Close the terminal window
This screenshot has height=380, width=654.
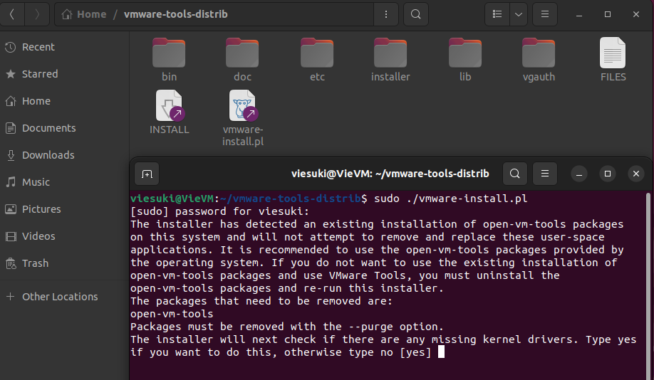pyautogui.click(x=636, y=174)
